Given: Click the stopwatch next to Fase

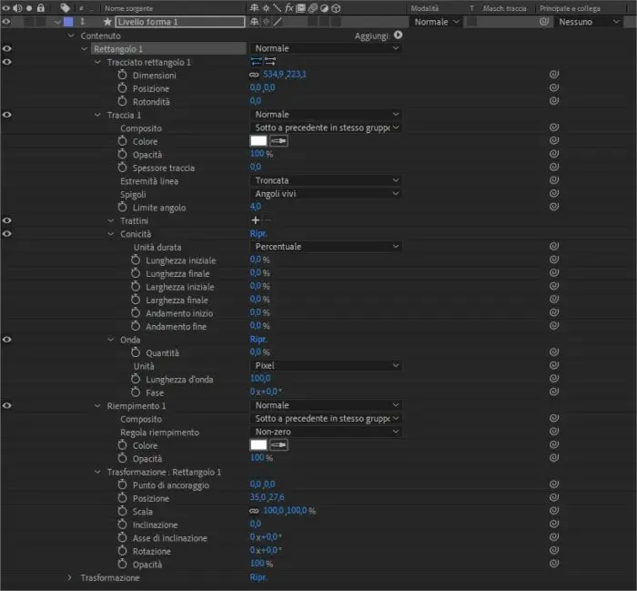Looking at the screenshot, I should [x=136, y=392].
